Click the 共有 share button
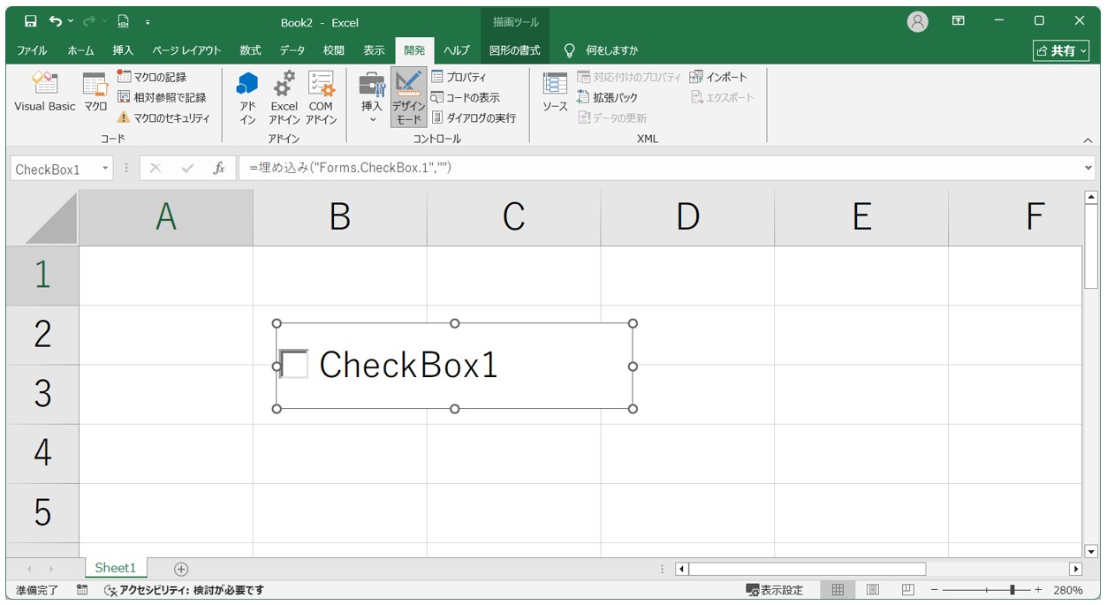1107x605 pixels. click(x=1062, y=50)
